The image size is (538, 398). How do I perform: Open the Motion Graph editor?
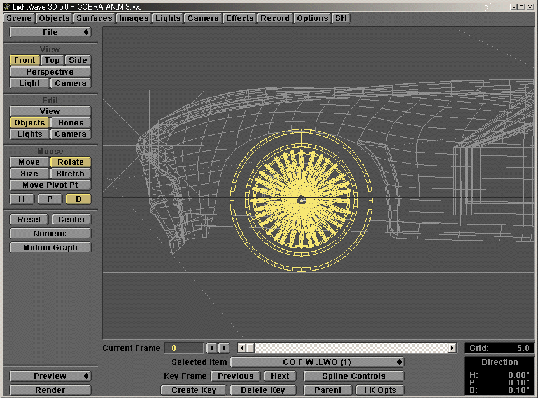point(50,247)
